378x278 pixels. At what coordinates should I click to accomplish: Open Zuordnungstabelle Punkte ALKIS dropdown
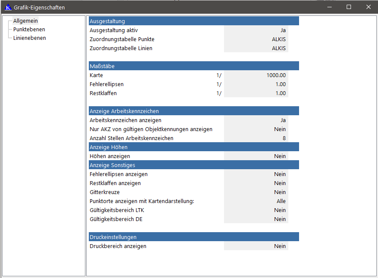point(256,39)
